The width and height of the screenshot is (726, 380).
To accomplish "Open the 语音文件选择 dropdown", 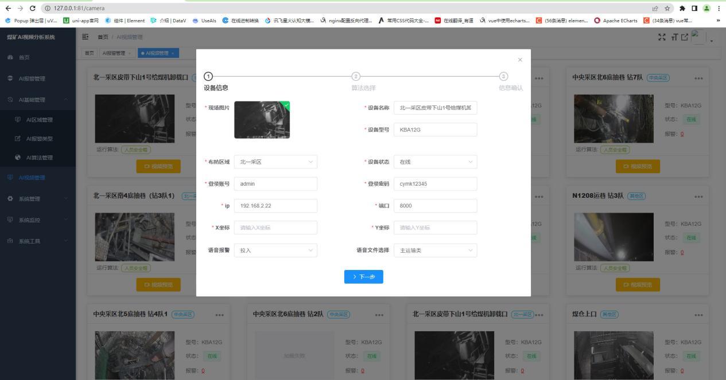I will [x=434, y=250].
